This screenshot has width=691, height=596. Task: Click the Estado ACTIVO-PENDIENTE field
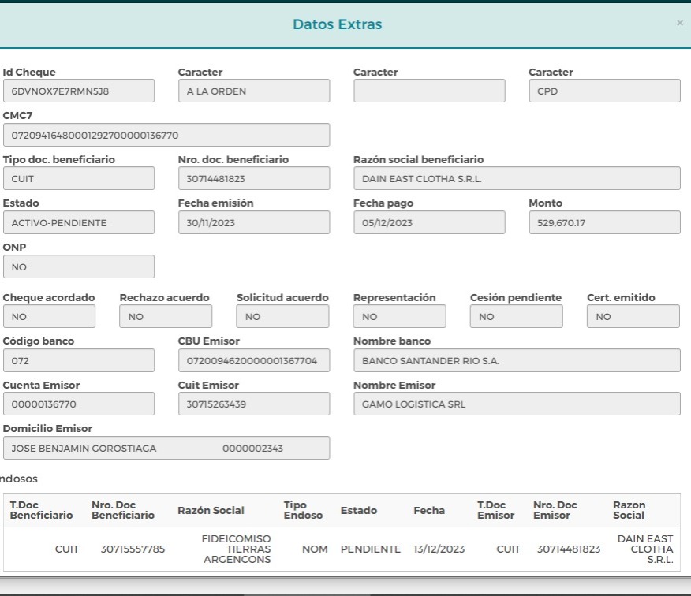(x=79, y=222)
